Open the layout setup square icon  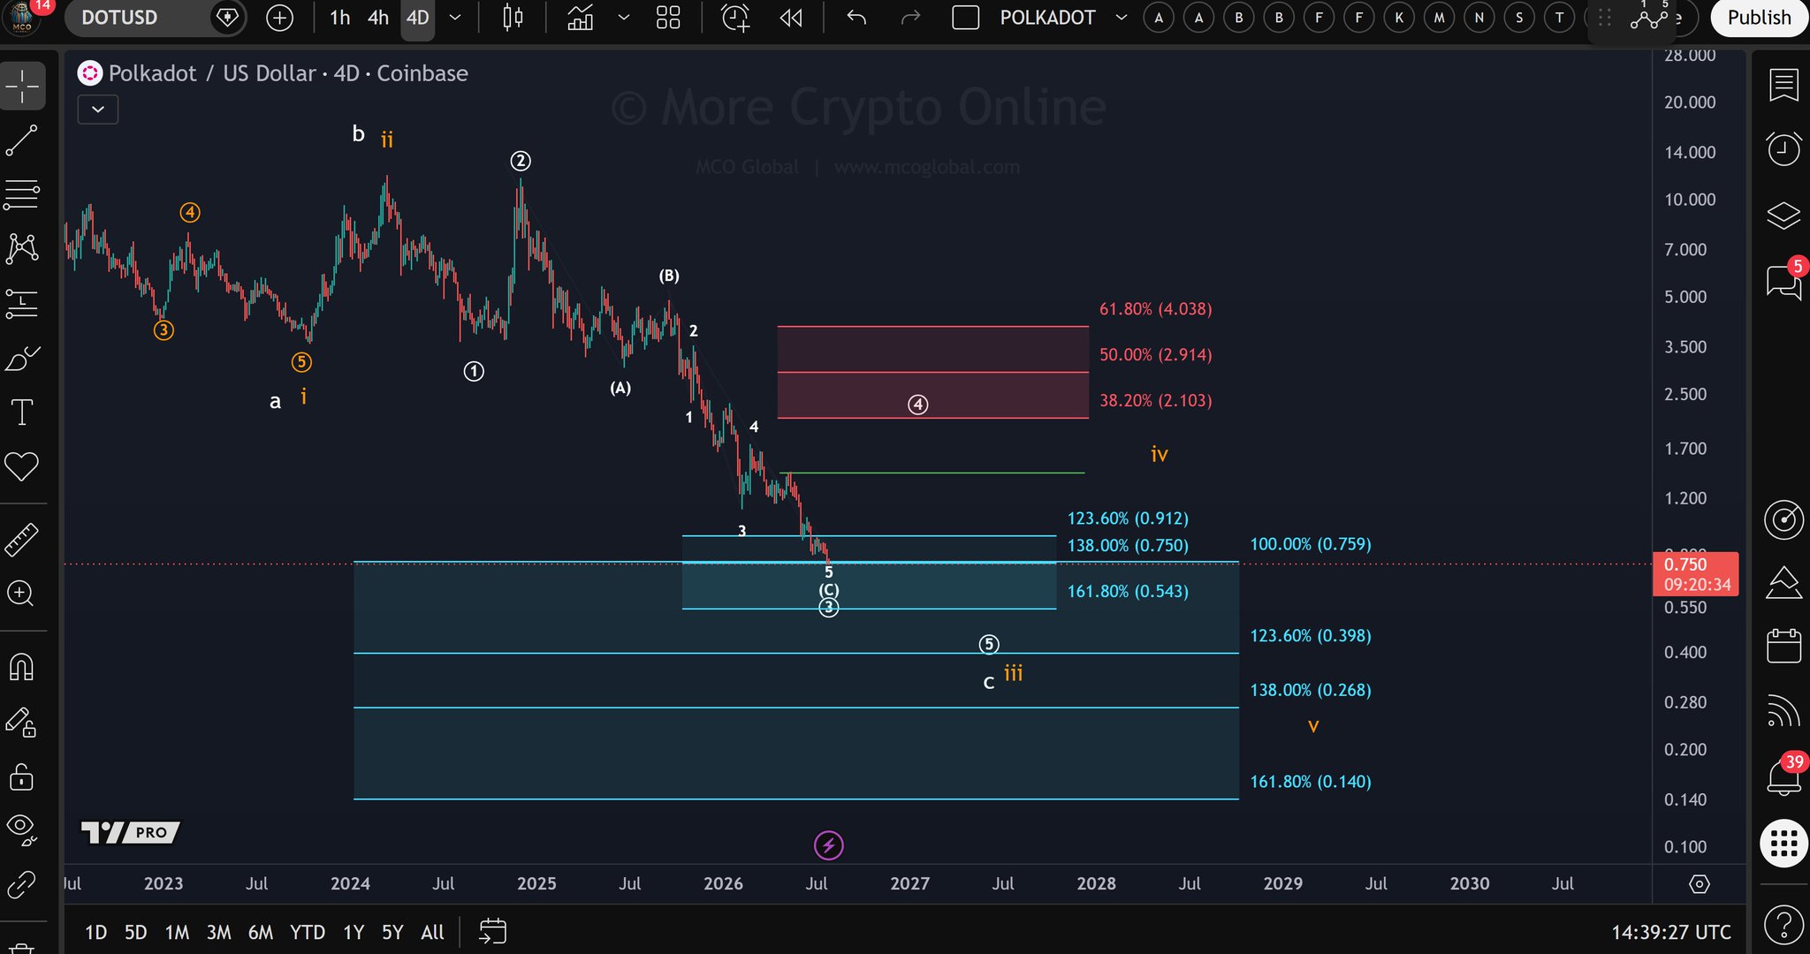coord(966,18)
